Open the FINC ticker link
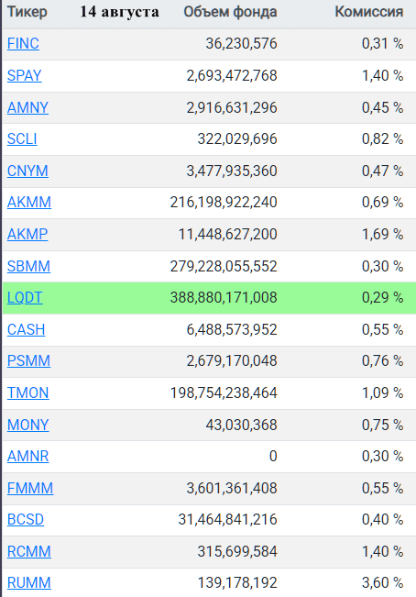The image size is (416, 597). (23, 44)
